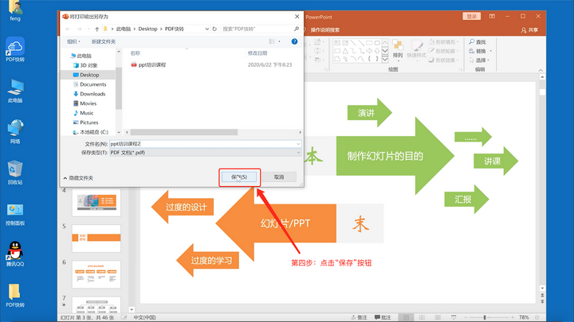
Task: Select Documents in the navigation tree
Action: click(x=89, y=84)
